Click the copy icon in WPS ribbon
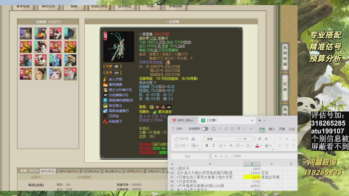Screen dimensions: 349x196 point(194,146)
